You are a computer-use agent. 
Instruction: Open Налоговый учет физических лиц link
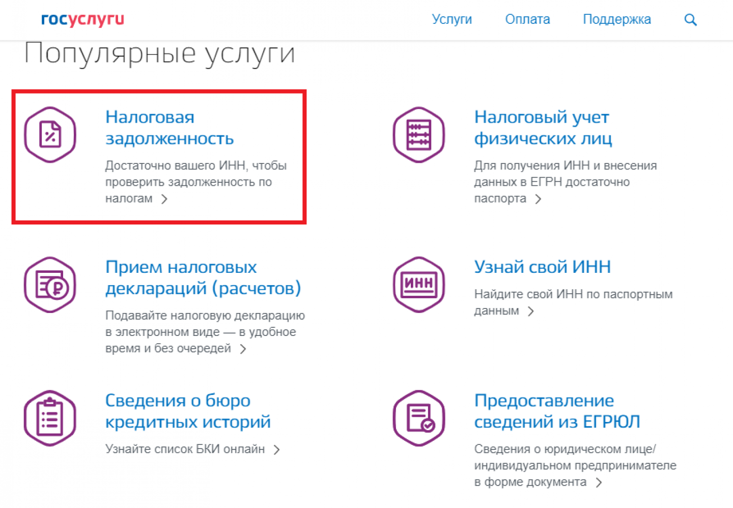(543, 128)
